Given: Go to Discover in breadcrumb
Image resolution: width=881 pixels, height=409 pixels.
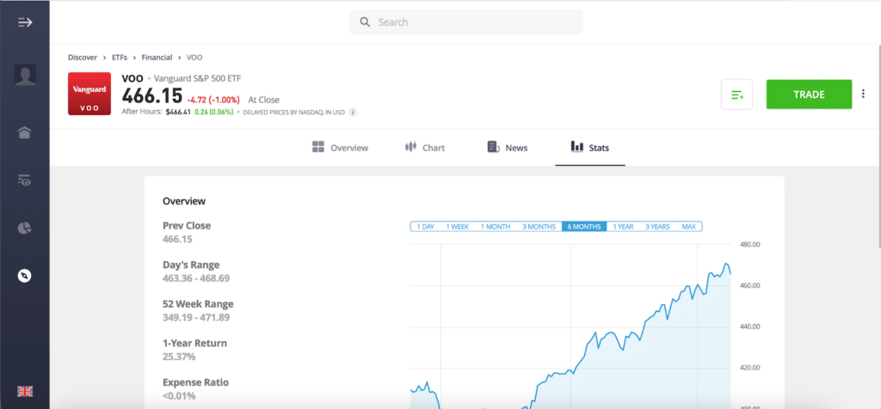Looking at the screenshot, I should [83, 58].
